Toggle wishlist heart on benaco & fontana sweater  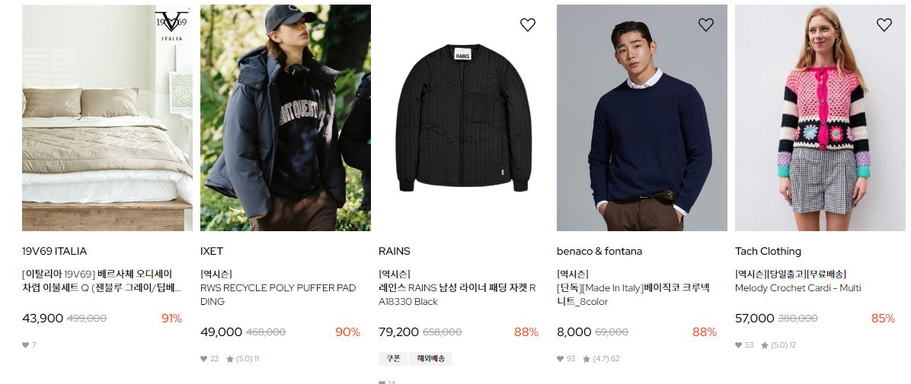pyautogui.click(x=706, y=24)
